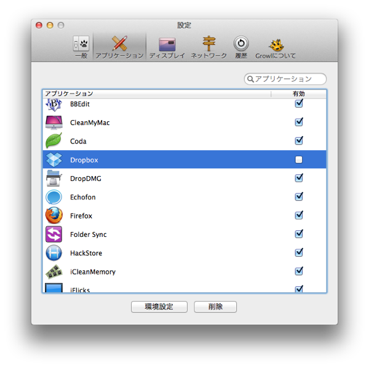Viewport: 369px width, 368px height.
Task: Uncheck the Folder Sync checkbox
Action: (299, 234)
